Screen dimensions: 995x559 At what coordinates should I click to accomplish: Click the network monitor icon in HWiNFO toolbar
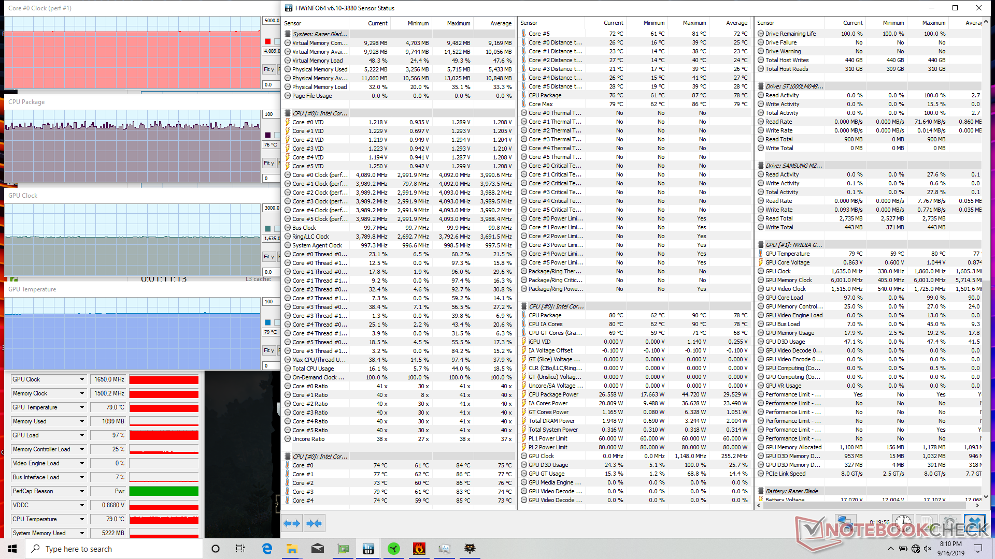coord(846,523)
